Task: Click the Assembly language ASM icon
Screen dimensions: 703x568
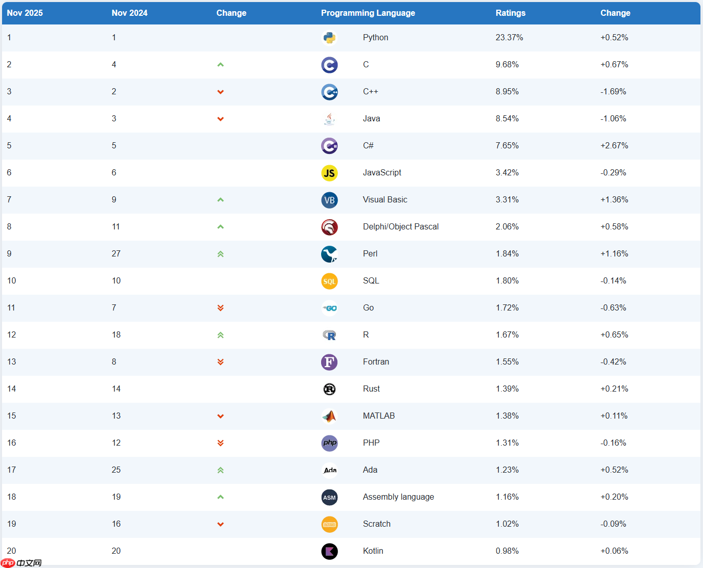Action: tap(329, 497)
